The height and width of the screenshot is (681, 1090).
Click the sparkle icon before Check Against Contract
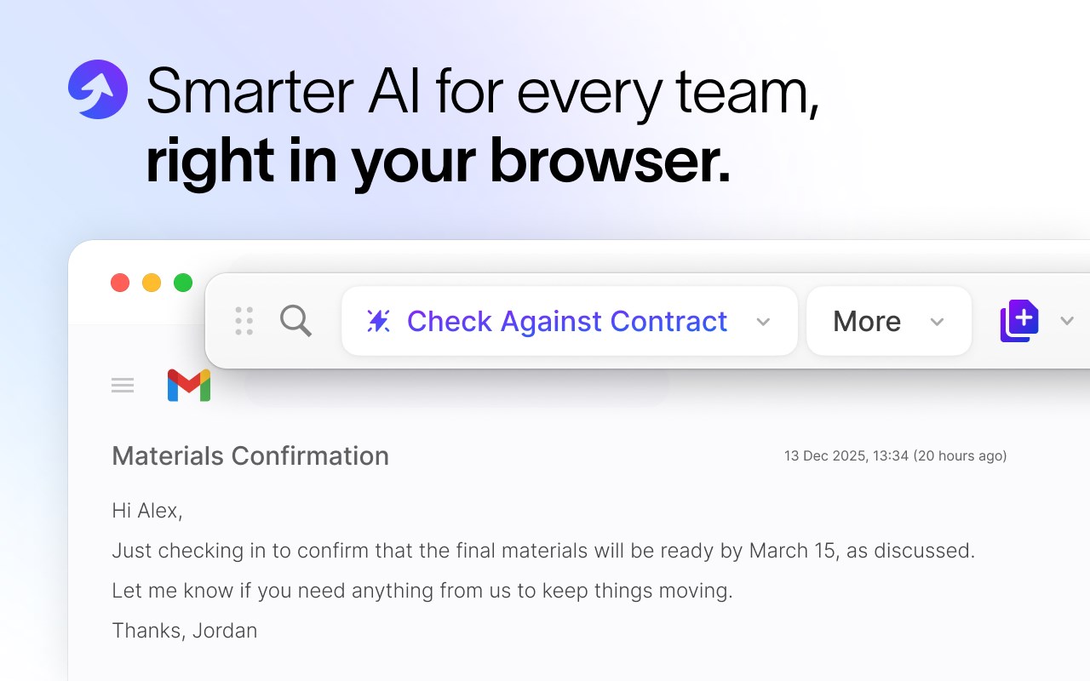pos(378,321)
